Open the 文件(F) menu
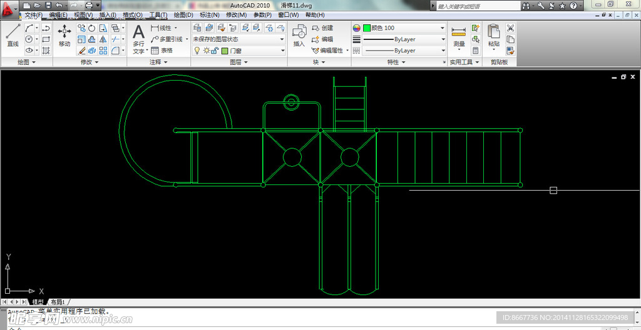641x330 pixels. 34,15
